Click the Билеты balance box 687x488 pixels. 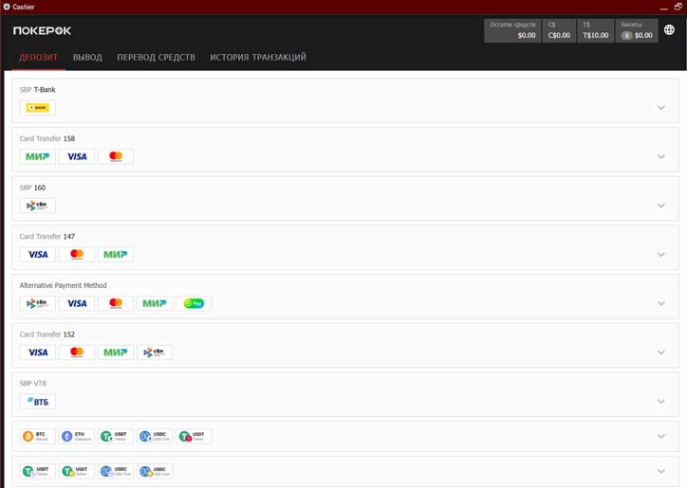point(636,30)
